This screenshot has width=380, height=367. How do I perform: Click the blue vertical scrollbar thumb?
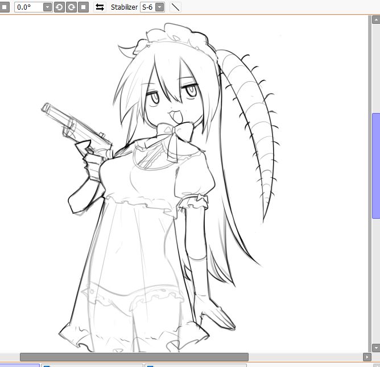pos(376,165)
